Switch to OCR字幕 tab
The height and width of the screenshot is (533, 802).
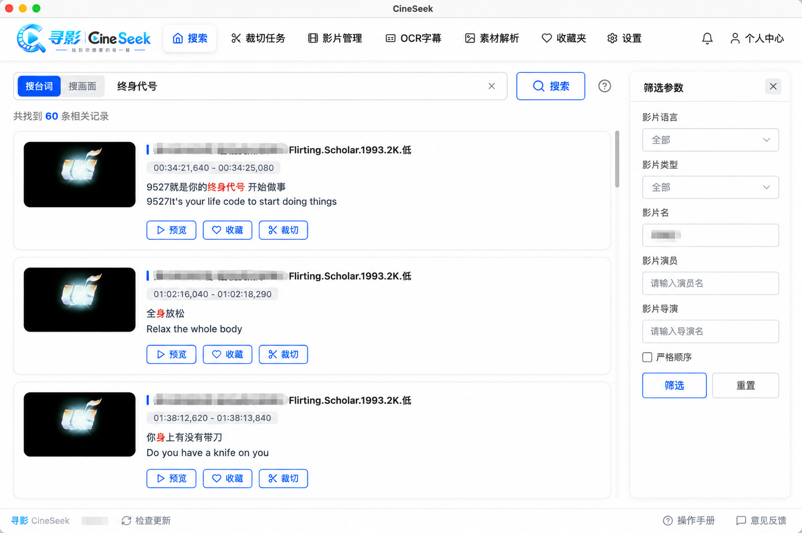[413, 38]
